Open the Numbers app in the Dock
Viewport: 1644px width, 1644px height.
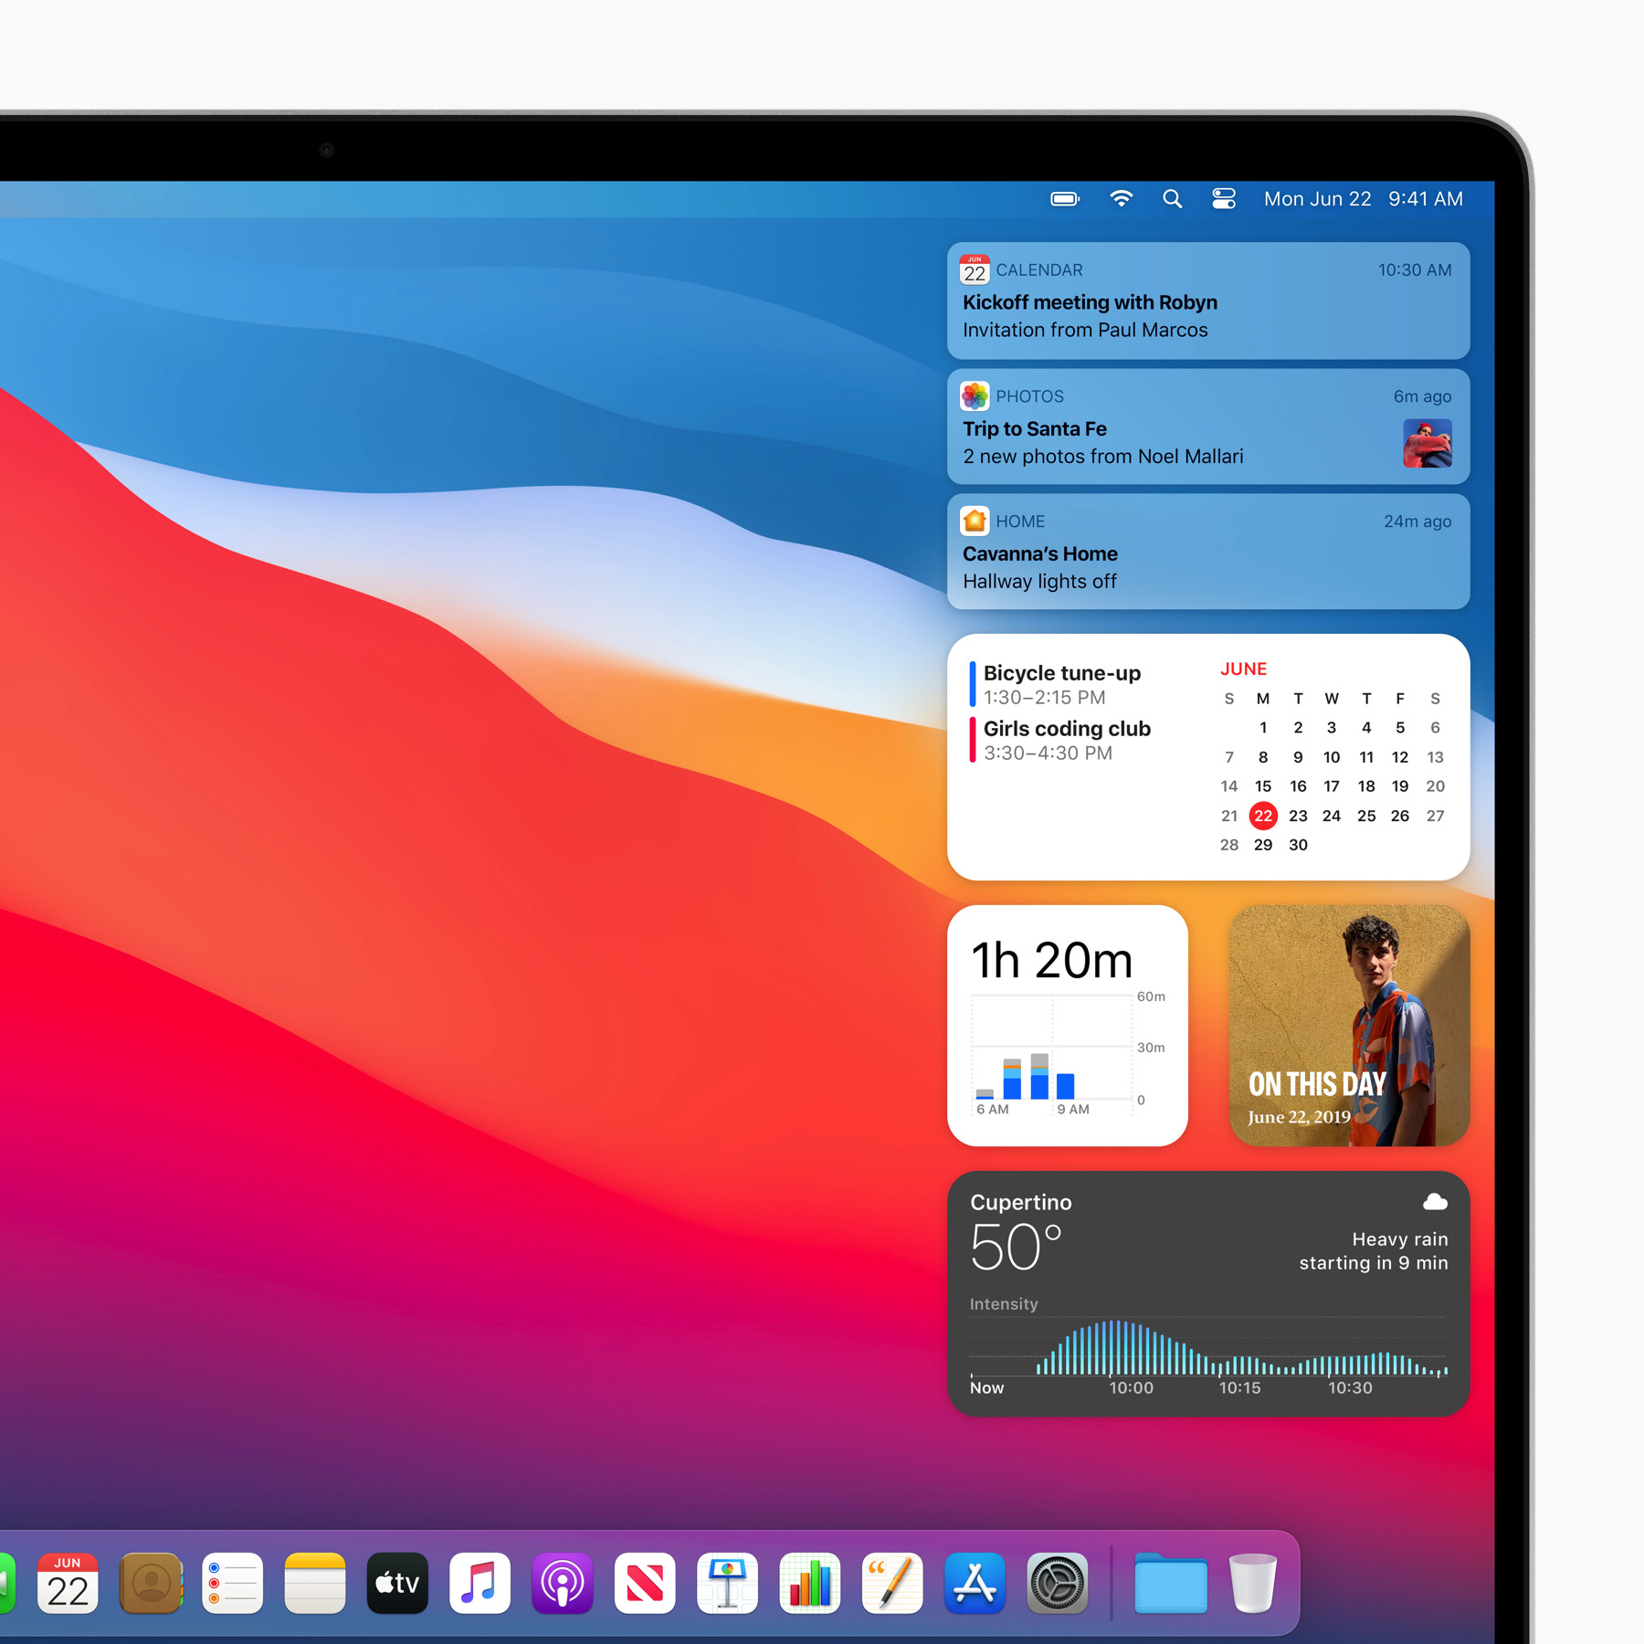(x=810, y=1583)
